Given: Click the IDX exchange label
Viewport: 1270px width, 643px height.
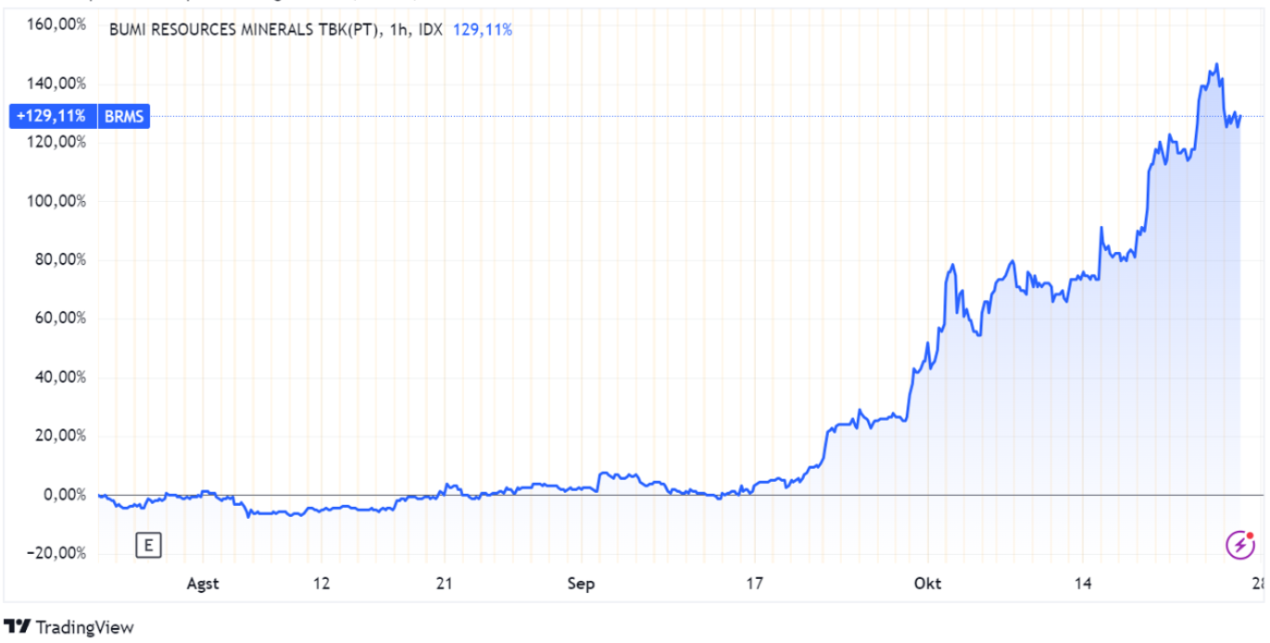Looking at the screenshot, I should [x=430, y=30].
